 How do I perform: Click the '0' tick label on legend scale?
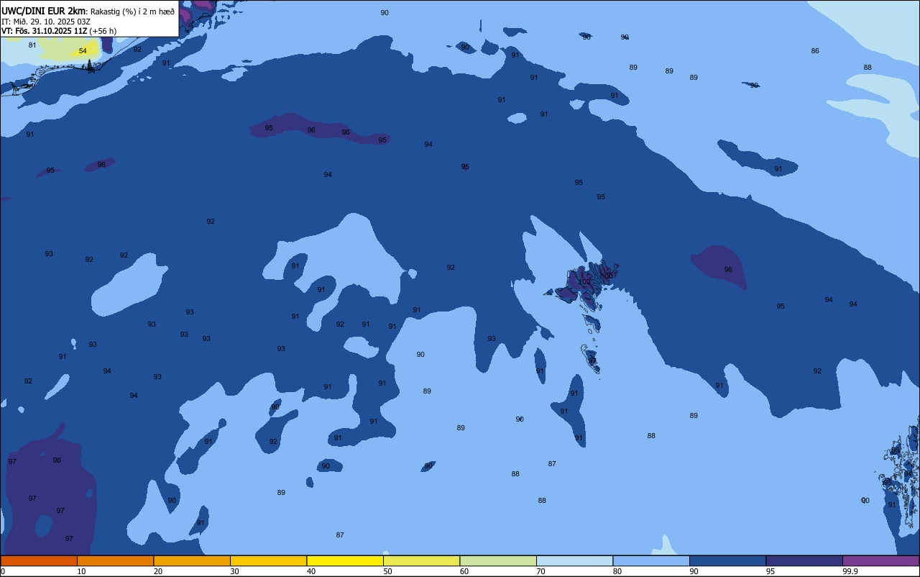tap(3, 571)
